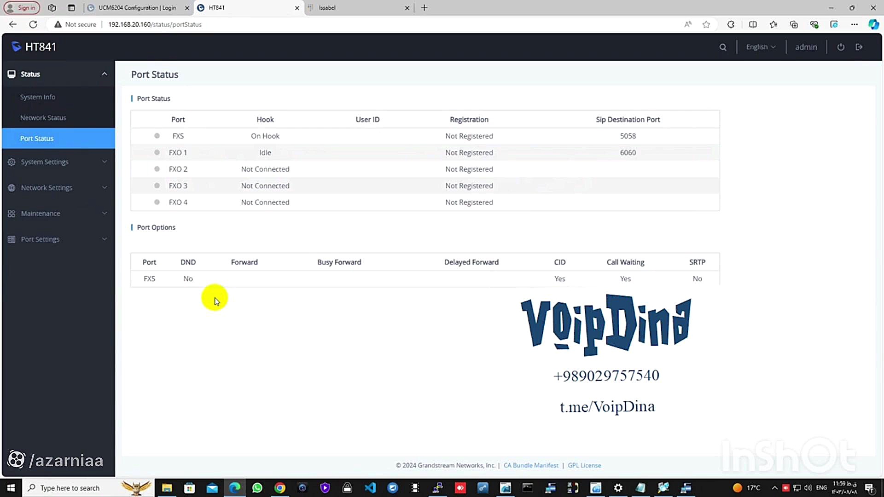884x497 pixels.
Task: Open File Explorer from the taskbar
Action: click(x=167, y=488)
